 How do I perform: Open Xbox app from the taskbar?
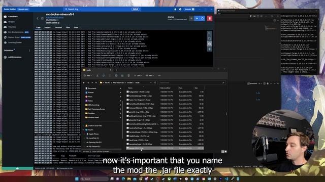(169, 179)
